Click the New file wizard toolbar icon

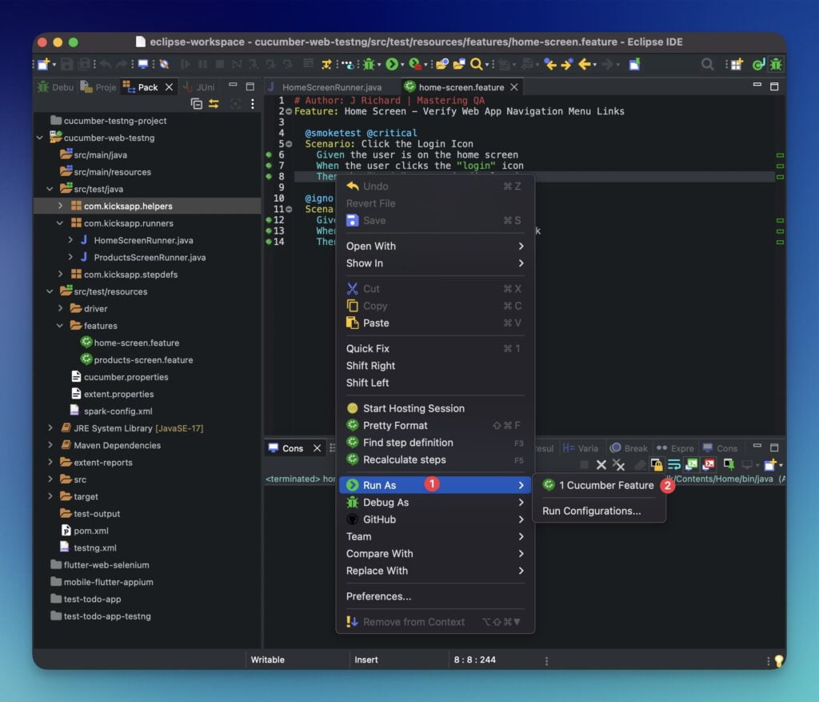pos(43,64)
